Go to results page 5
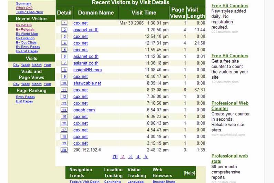The image size is (274, 183). pyautogui.click(x=146, y=157)
